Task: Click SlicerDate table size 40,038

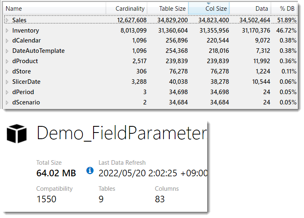Action: tap(178, 82)
